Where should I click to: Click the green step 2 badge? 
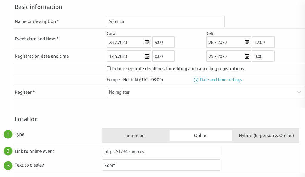point(8,151)
